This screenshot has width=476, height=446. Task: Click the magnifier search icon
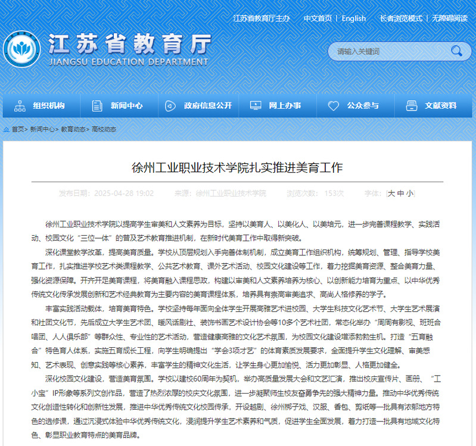point(456,51)
